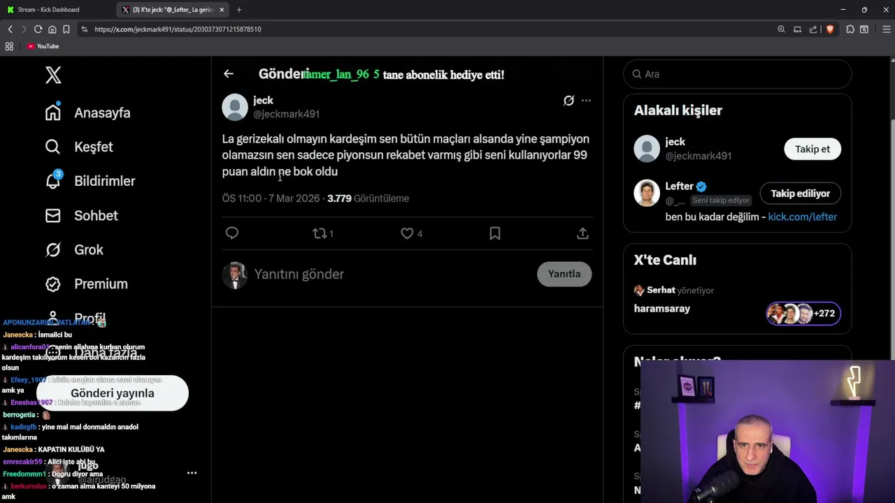Click the X logo in the sidebar
Image resolution: width=895 pixels, height=503 pixels.
(53, 75)
